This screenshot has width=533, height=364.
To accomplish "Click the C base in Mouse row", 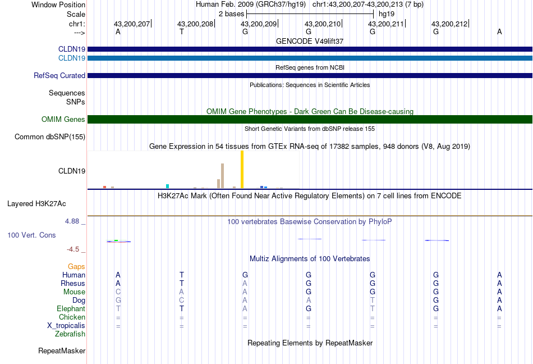I will (x=118, y=292).
